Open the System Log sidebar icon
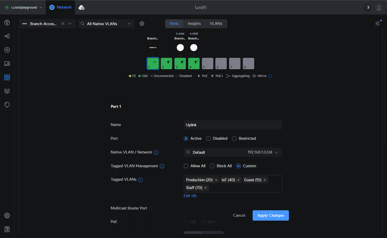Screen dimensions: 387x238 point(7,229)
